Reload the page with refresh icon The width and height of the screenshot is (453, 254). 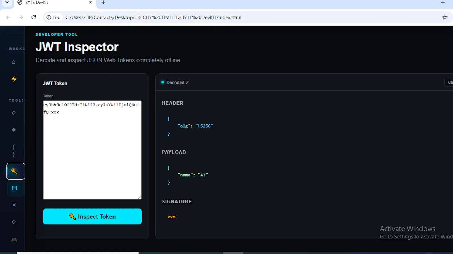pos(34,17)
